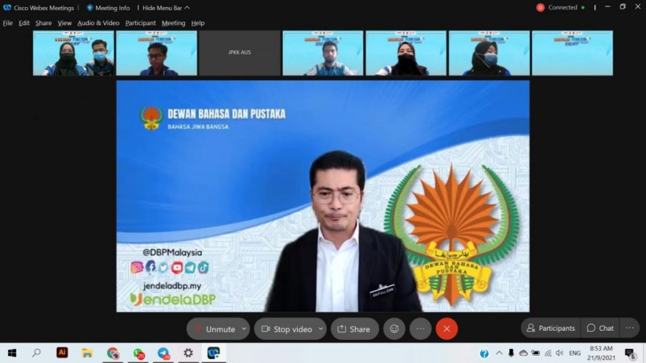Open the Edit menu
Image resolution: width=646 pixels, height=363 pixels.
24,23
